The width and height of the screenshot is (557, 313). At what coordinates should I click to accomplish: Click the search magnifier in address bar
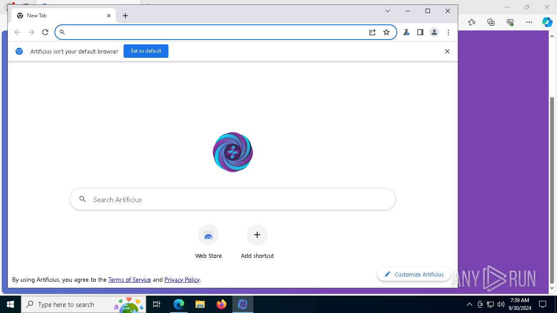pos(62,32)
